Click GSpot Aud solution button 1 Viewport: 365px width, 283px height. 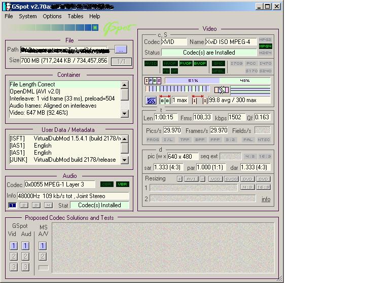(25, 246)
